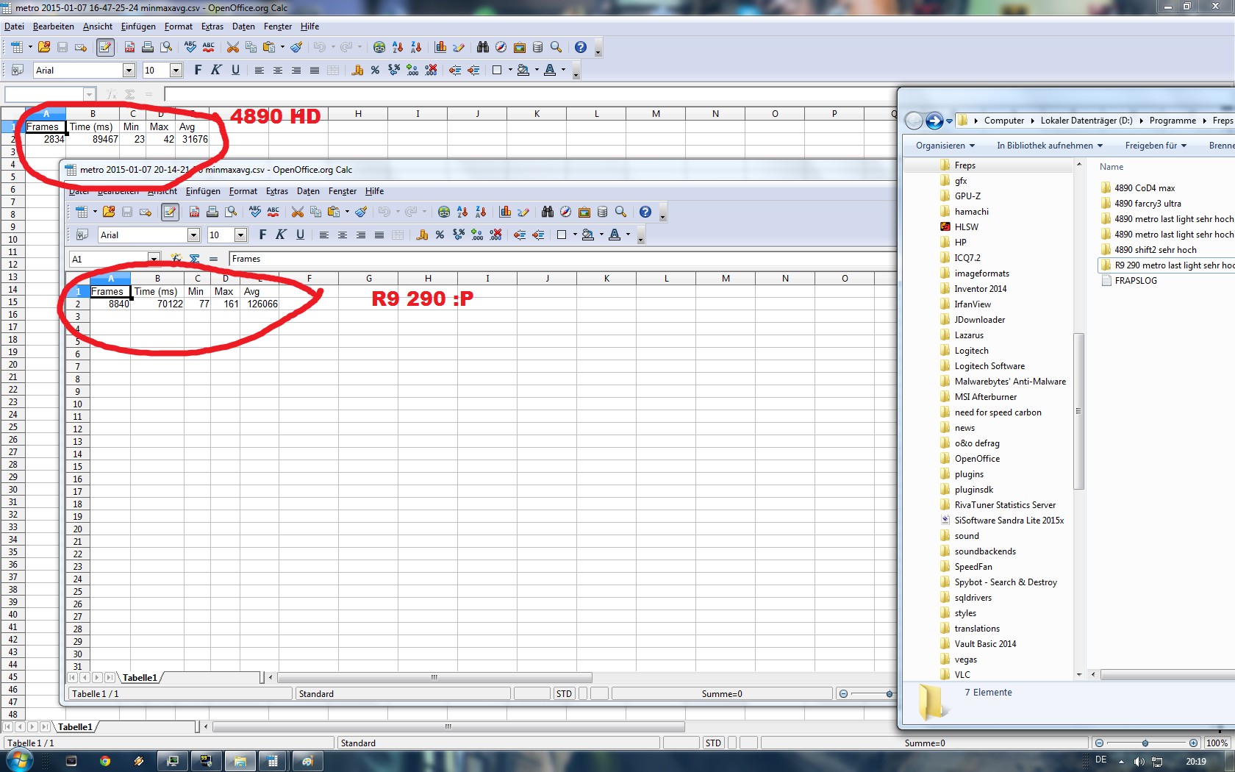Toggle STD selection mode in front window status bar

(x=564, y=693)
